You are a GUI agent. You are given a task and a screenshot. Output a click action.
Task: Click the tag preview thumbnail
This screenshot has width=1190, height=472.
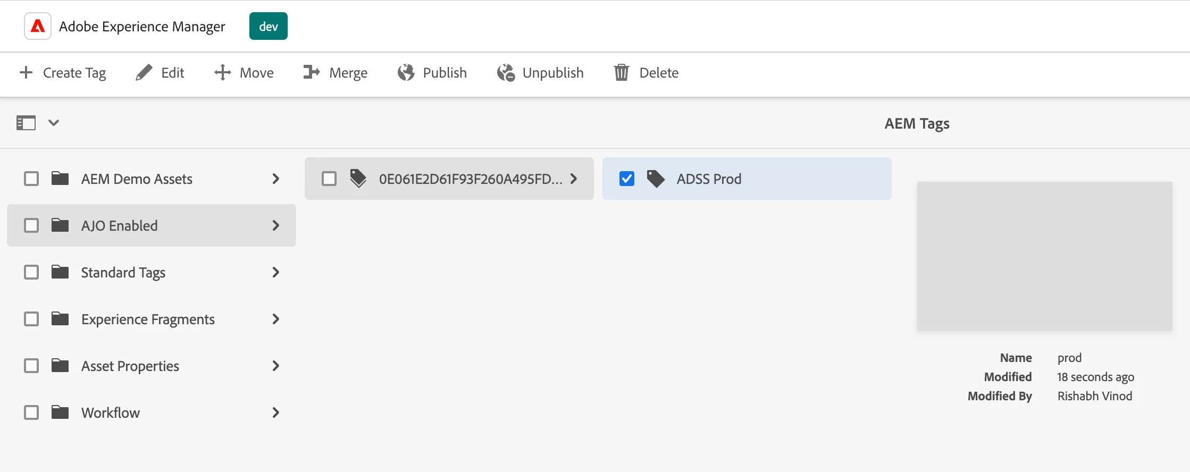1044,256
